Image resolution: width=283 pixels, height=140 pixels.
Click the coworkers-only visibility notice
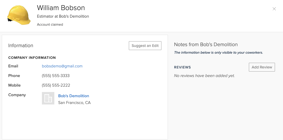point(218,53)
